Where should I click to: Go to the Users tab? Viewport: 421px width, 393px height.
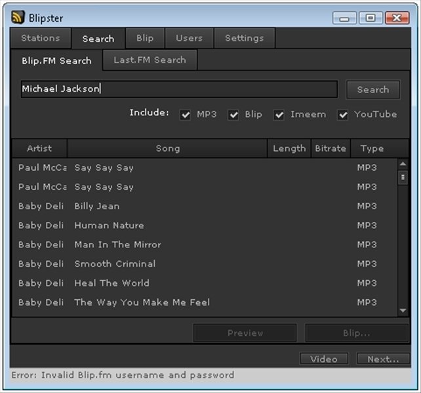tap(189, 38)
